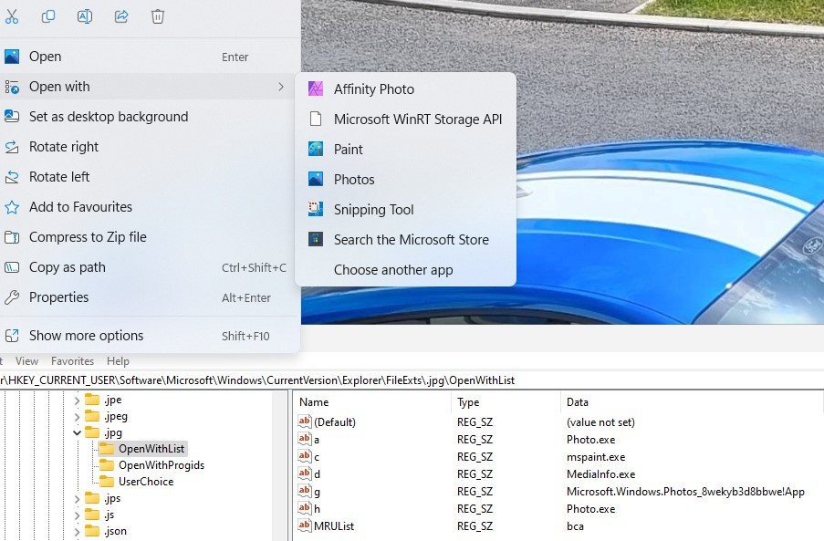Click the Copy icon in the context menu toolbar
824x541 pixels.
[48, 16]
